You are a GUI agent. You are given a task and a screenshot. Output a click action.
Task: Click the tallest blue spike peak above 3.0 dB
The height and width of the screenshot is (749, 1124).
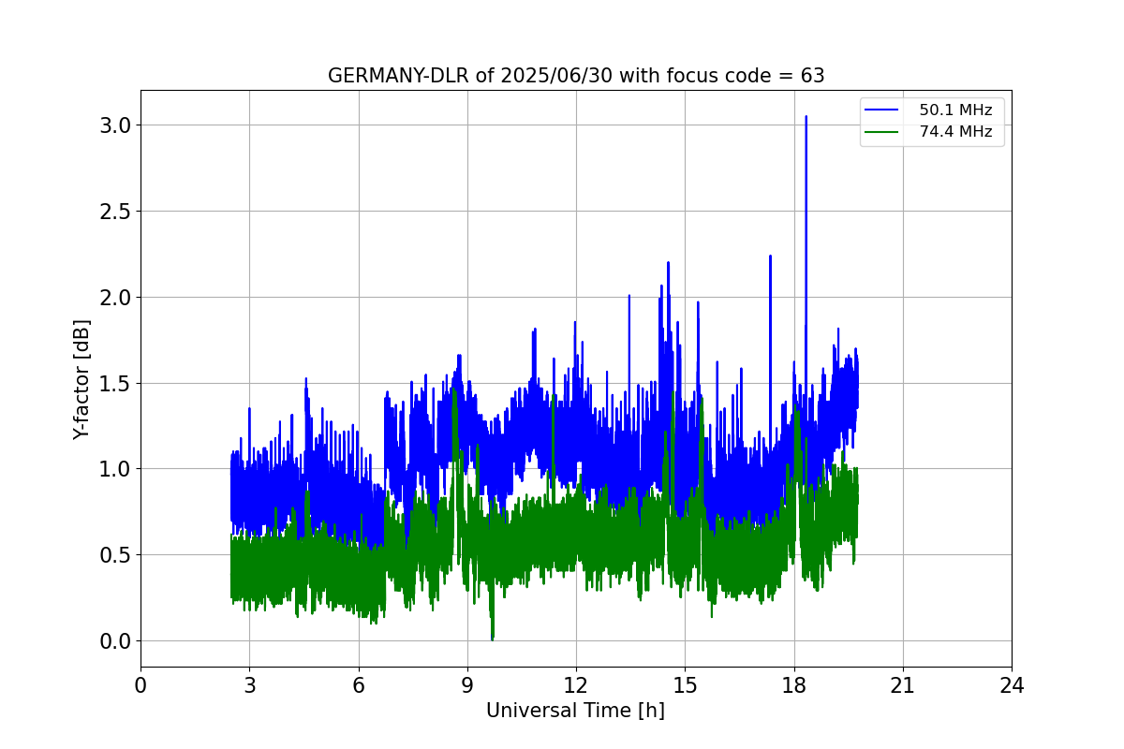pyautogui.click(x=806, y=117)
